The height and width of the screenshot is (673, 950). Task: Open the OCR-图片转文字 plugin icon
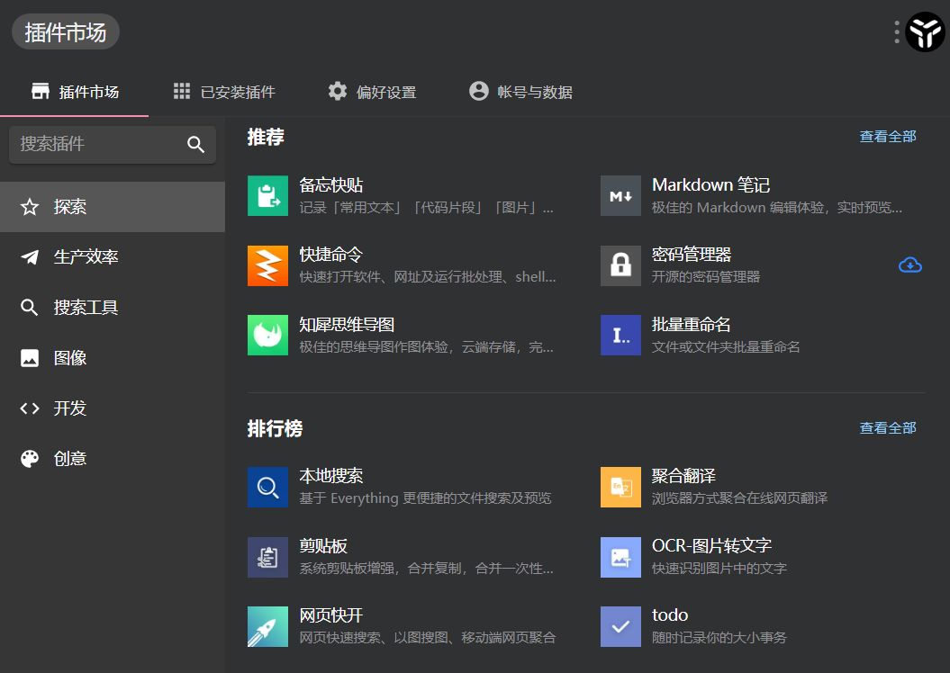[620, 556]
